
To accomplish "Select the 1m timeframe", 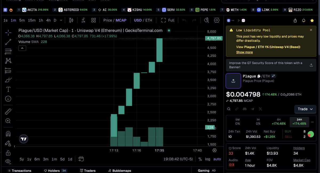I will coord(13,20).
